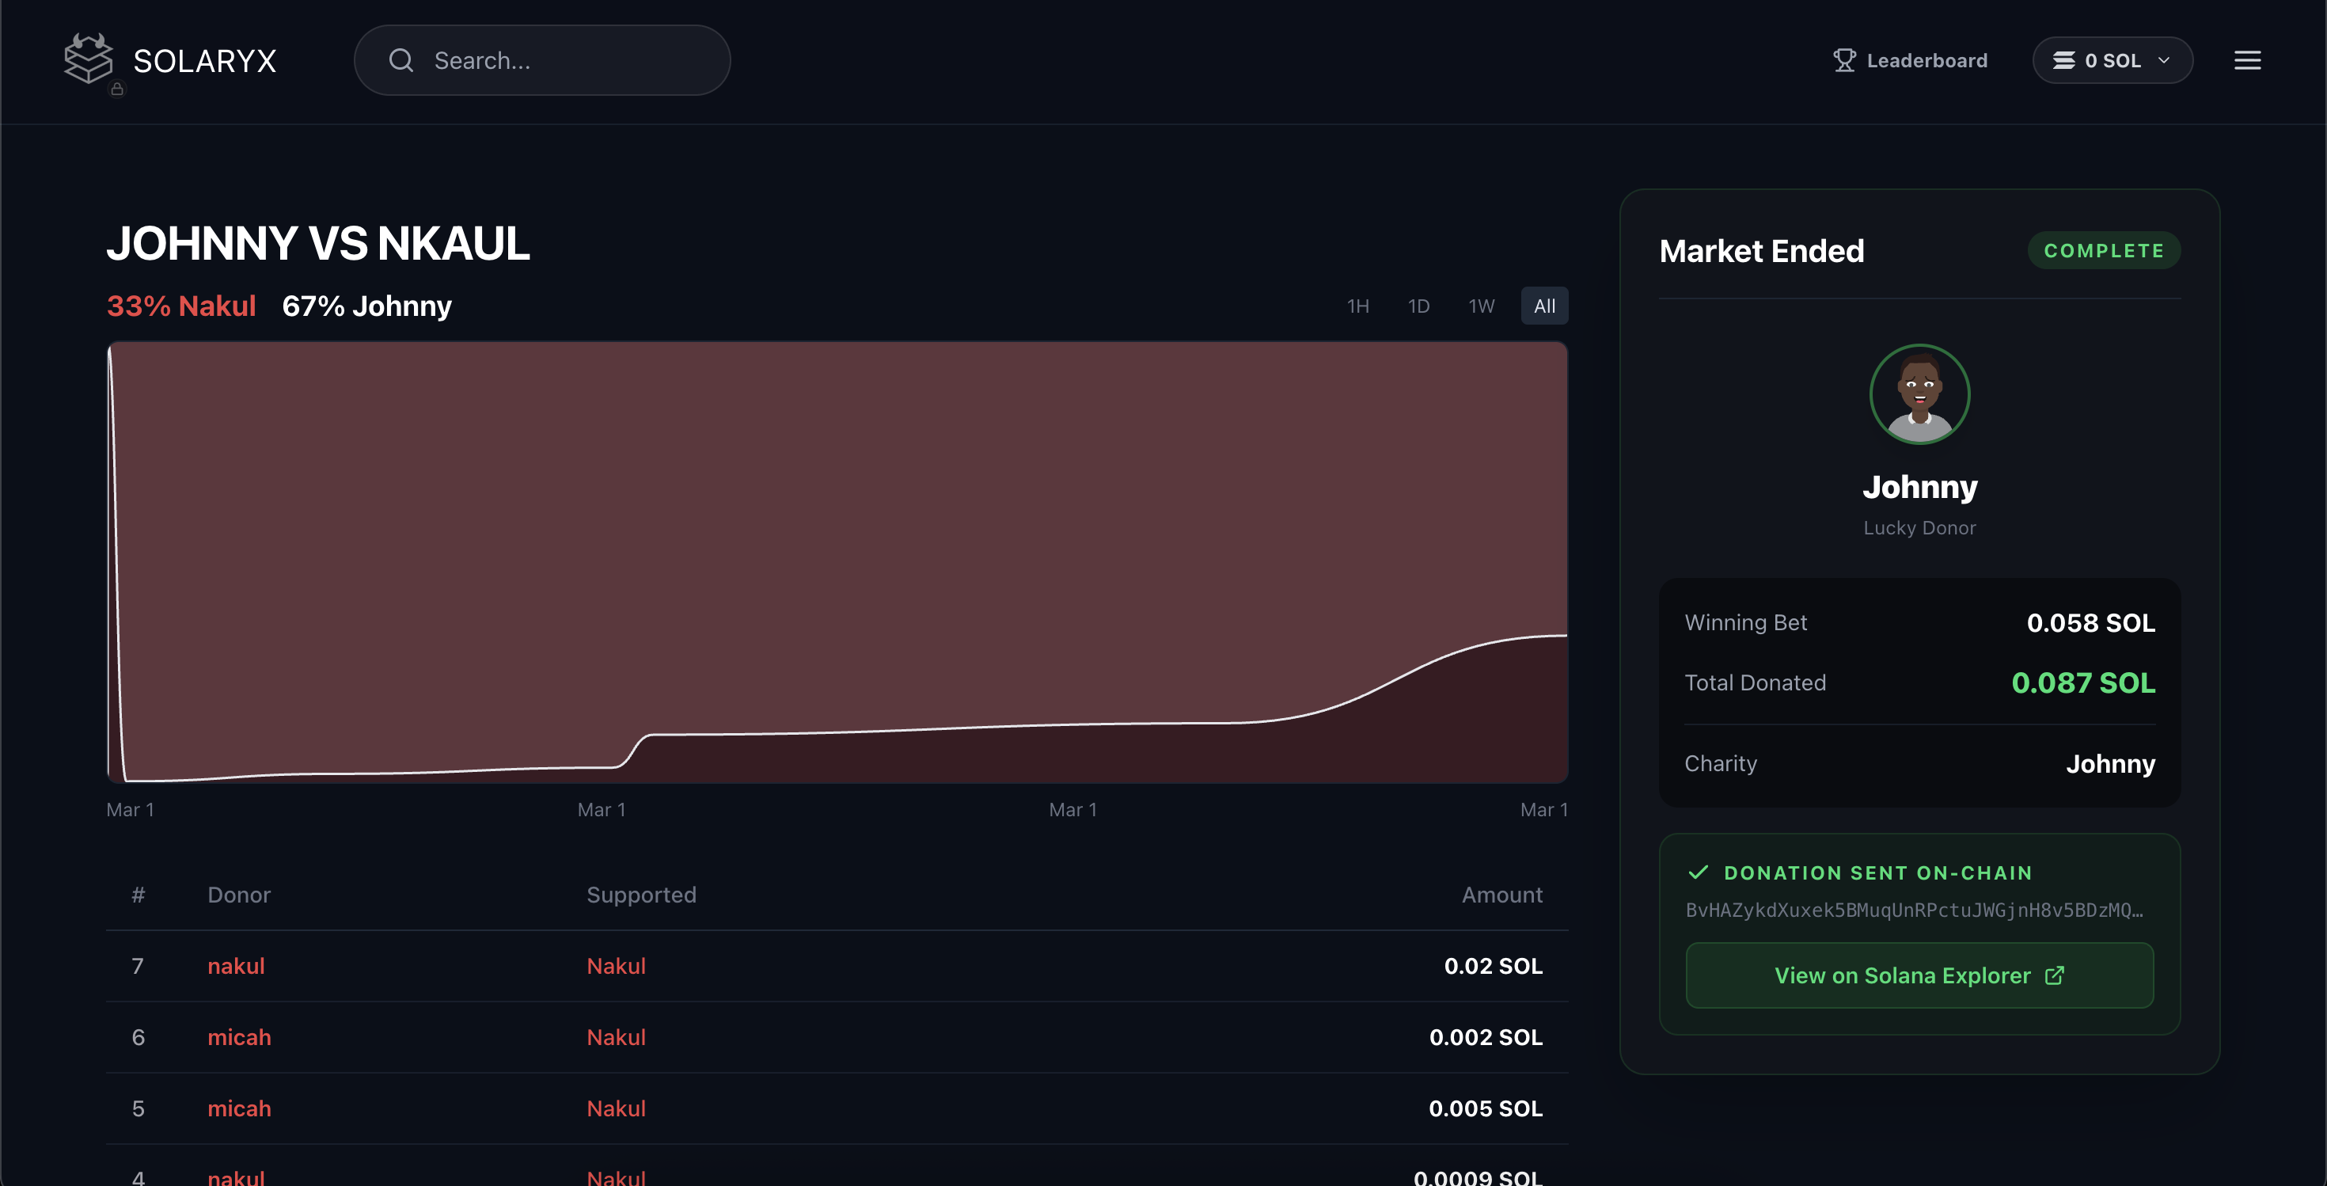Image resolution: width=2327 pixels, height=1186 pixels.
Task: Click the Leaderboard trophy icon
Action: click(x=1843, y=60)
